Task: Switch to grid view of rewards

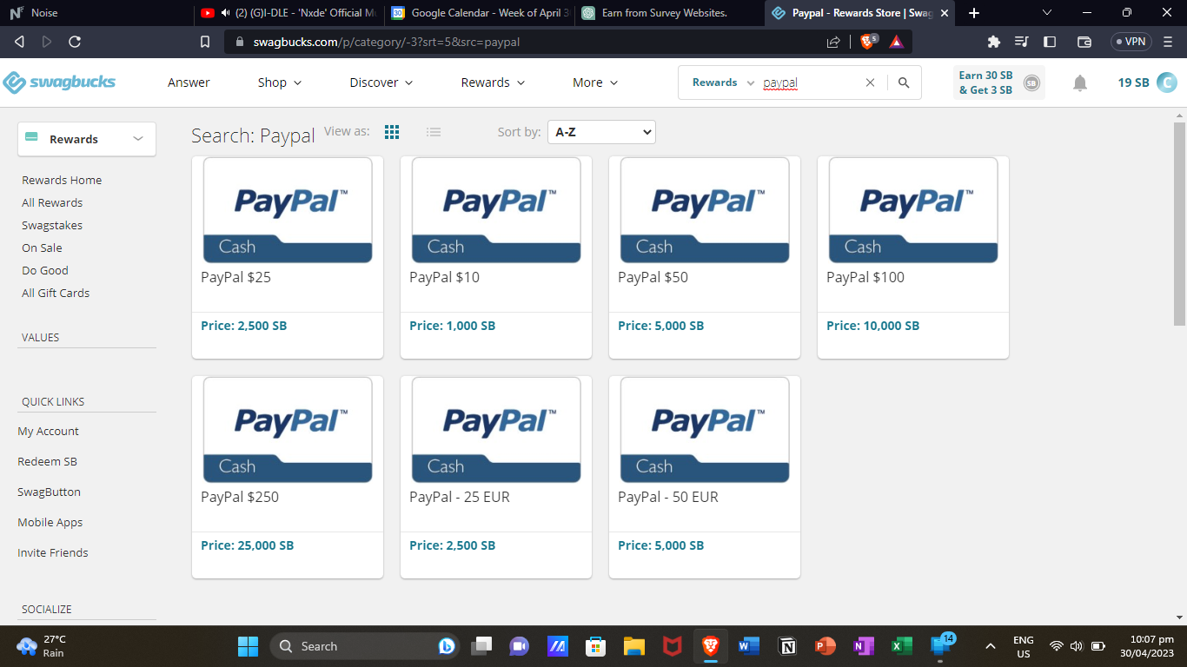Action: click(x=392, y=132)
